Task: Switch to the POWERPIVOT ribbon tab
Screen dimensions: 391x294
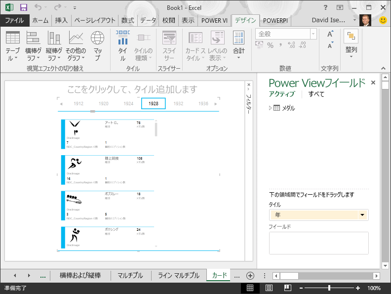Action: pos(275,20)
